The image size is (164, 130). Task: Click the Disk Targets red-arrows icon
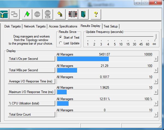(x=73, y=14)
